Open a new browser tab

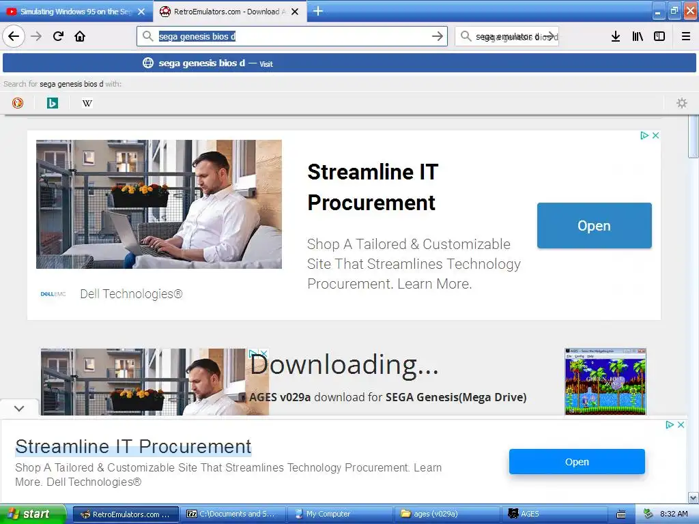[x=318, y=11]
